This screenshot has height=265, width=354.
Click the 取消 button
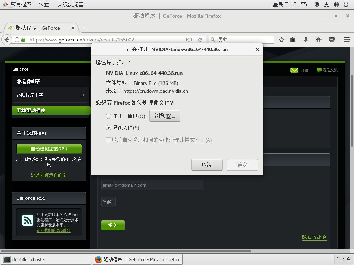(x=207, y=165)
